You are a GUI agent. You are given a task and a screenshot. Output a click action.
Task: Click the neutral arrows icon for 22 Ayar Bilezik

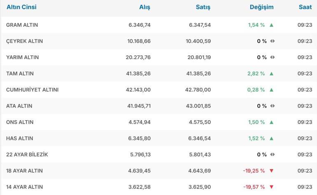click(x=272, y=155)
